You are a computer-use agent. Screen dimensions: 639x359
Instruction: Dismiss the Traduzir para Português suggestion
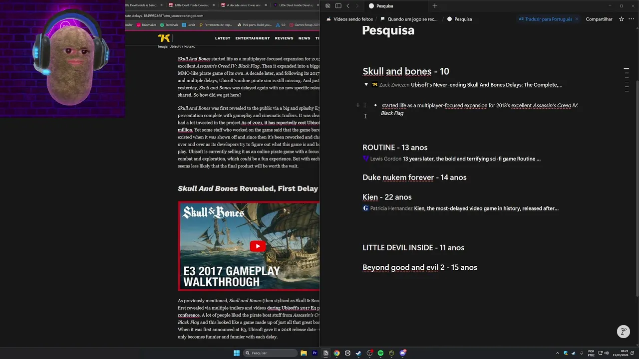577,19
